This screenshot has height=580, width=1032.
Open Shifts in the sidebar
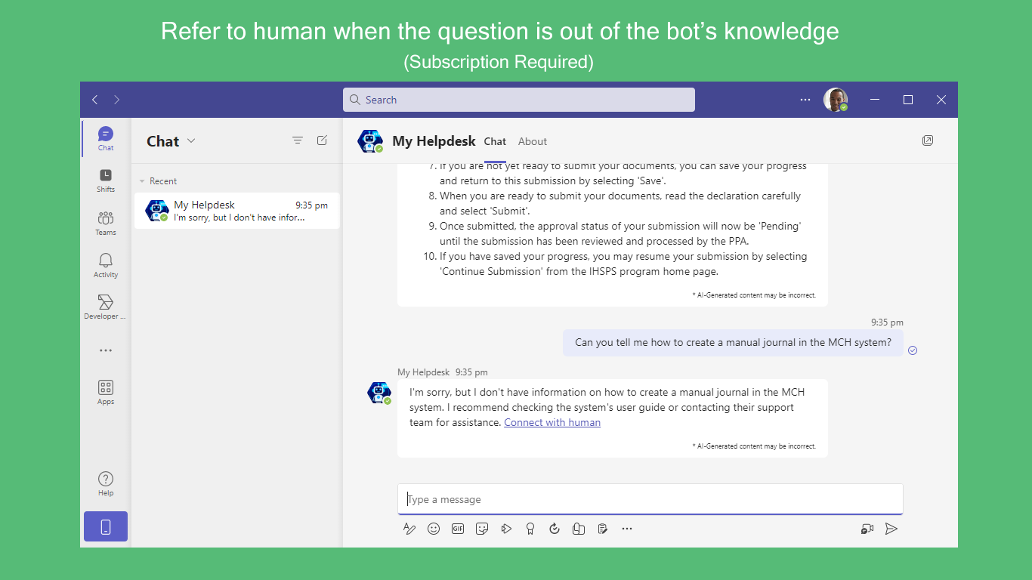point(106,180)
